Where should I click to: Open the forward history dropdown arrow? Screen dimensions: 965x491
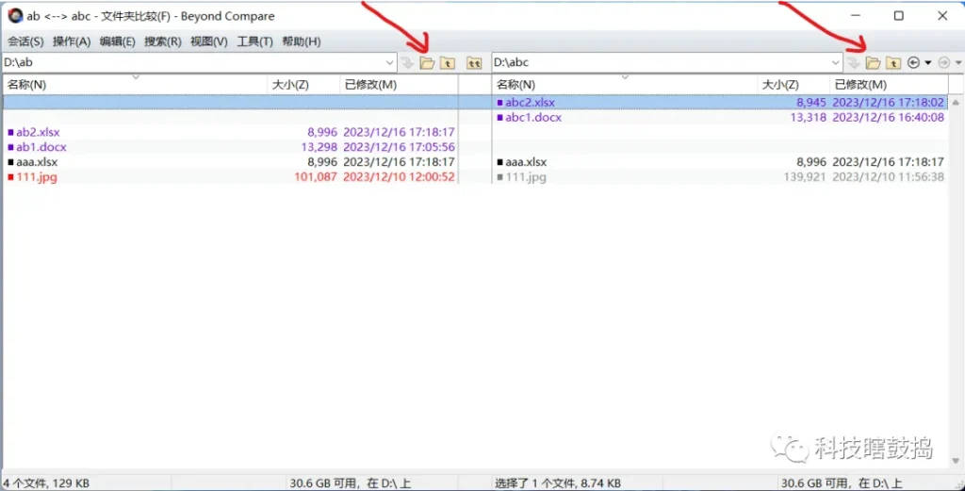958,63
